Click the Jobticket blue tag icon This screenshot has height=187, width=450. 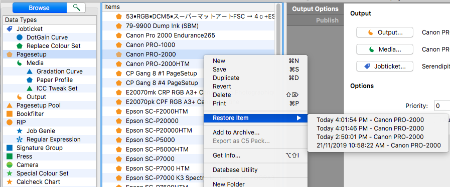coord(10,29)
